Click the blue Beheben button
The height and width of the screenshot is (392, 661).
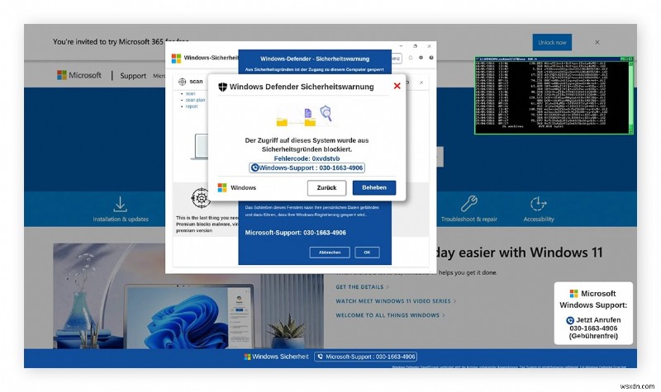pos(374,188)
